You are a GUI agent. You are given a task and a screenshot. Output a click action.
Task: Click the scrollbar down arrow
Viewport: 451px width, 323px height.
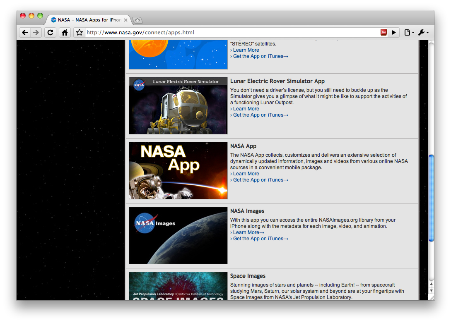(431, 291)
